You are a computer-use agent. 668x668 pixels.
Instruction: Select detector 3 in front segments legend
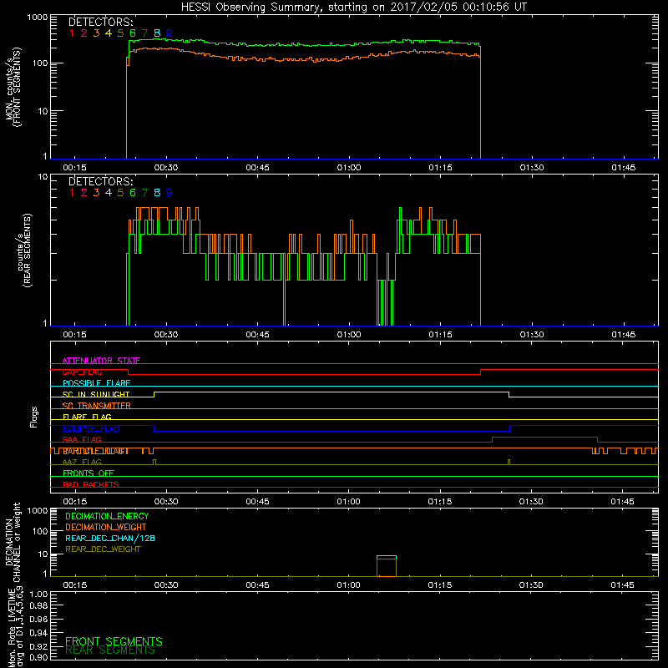96,33
